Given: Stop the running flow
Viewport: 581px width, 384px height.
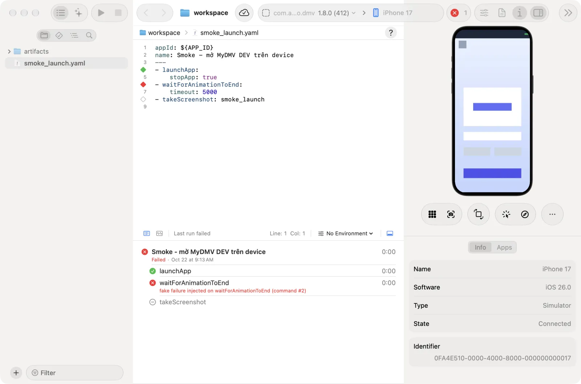Looking at the screenshot, I should tap(118, 13).
